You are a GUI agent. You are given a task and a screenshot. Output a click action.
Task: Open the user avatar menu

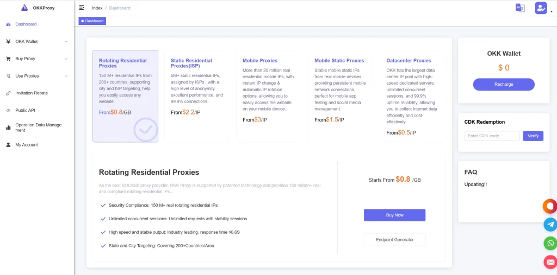coord(541,8)
